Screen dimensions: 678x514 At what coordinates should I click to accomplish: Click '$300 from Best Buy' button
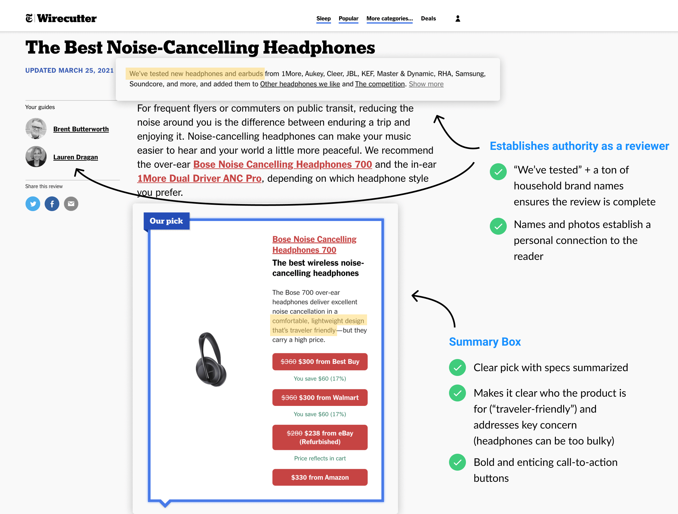[320, 361]
